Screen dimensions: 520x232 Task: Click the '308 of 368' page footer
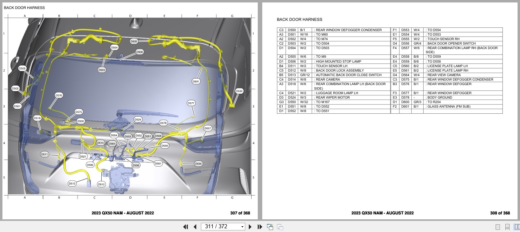500,213
